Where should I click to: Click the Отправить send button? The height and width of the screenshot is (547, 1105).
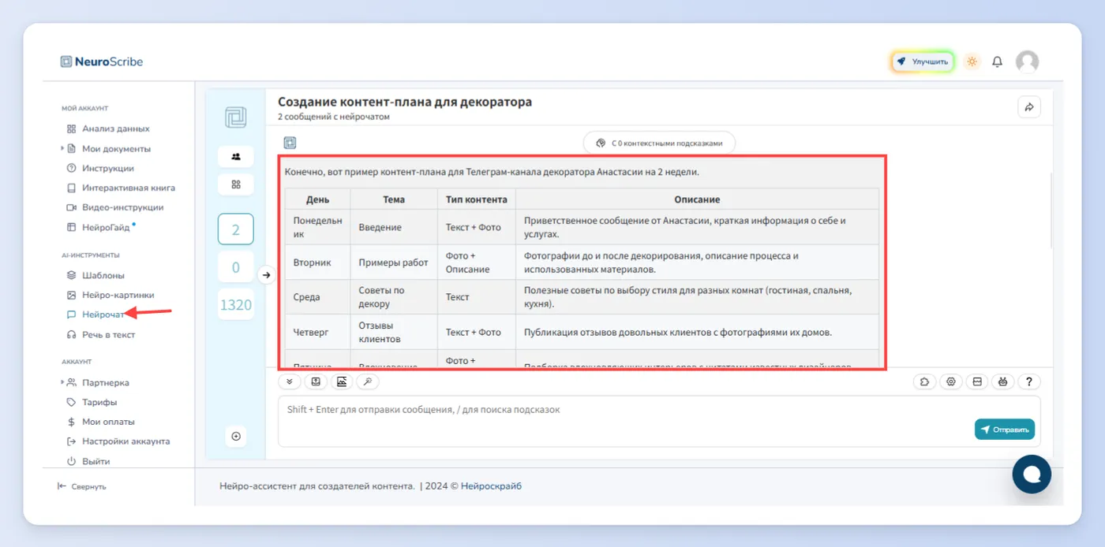[x=1004, y=430]
